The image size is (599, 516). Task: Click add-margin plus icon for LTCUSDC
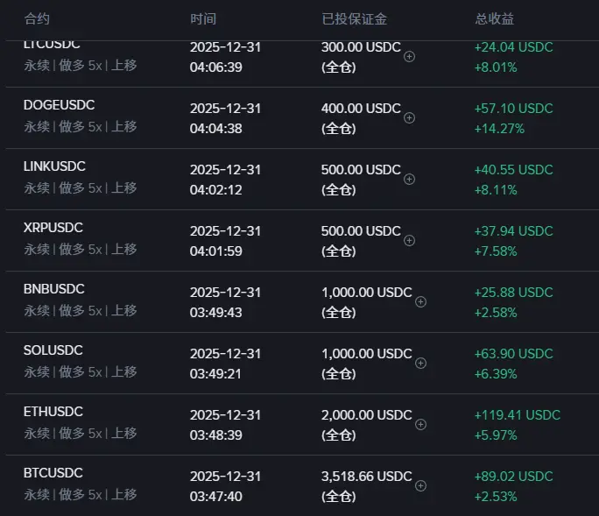point(409,56)
